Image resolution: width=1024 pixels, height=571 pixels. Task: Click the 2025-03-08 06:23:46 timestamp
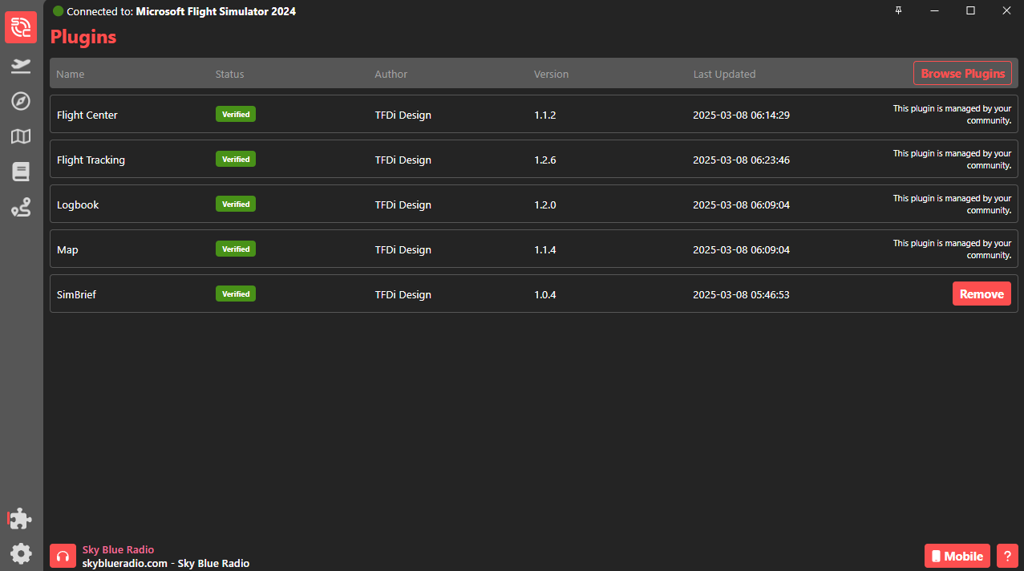[x=742, y=160]
